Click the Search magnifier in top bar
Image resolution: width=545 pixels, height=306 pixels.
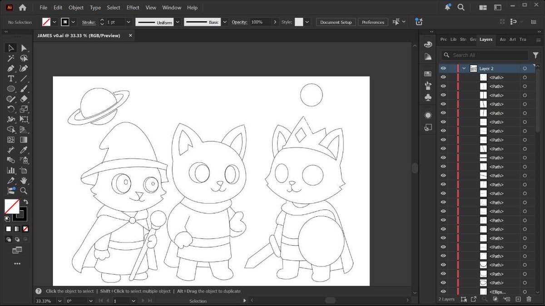(461, 7)
